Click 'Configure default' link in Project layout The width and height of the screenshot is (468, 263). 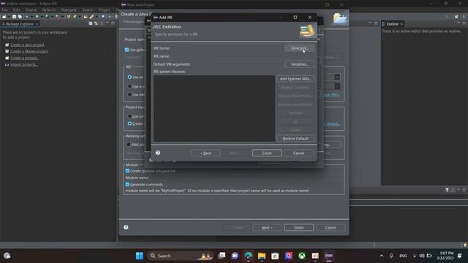[x=332, y=123]
